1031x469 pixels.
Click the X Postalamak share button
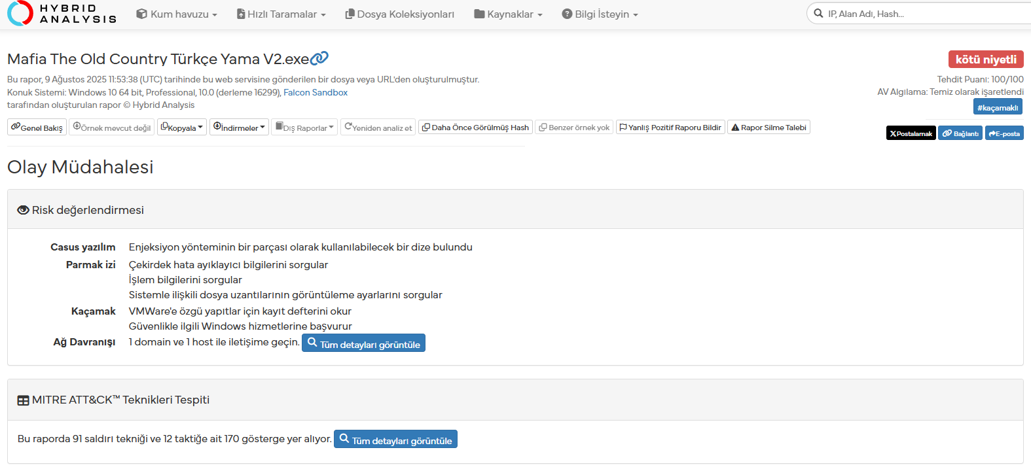911,133
